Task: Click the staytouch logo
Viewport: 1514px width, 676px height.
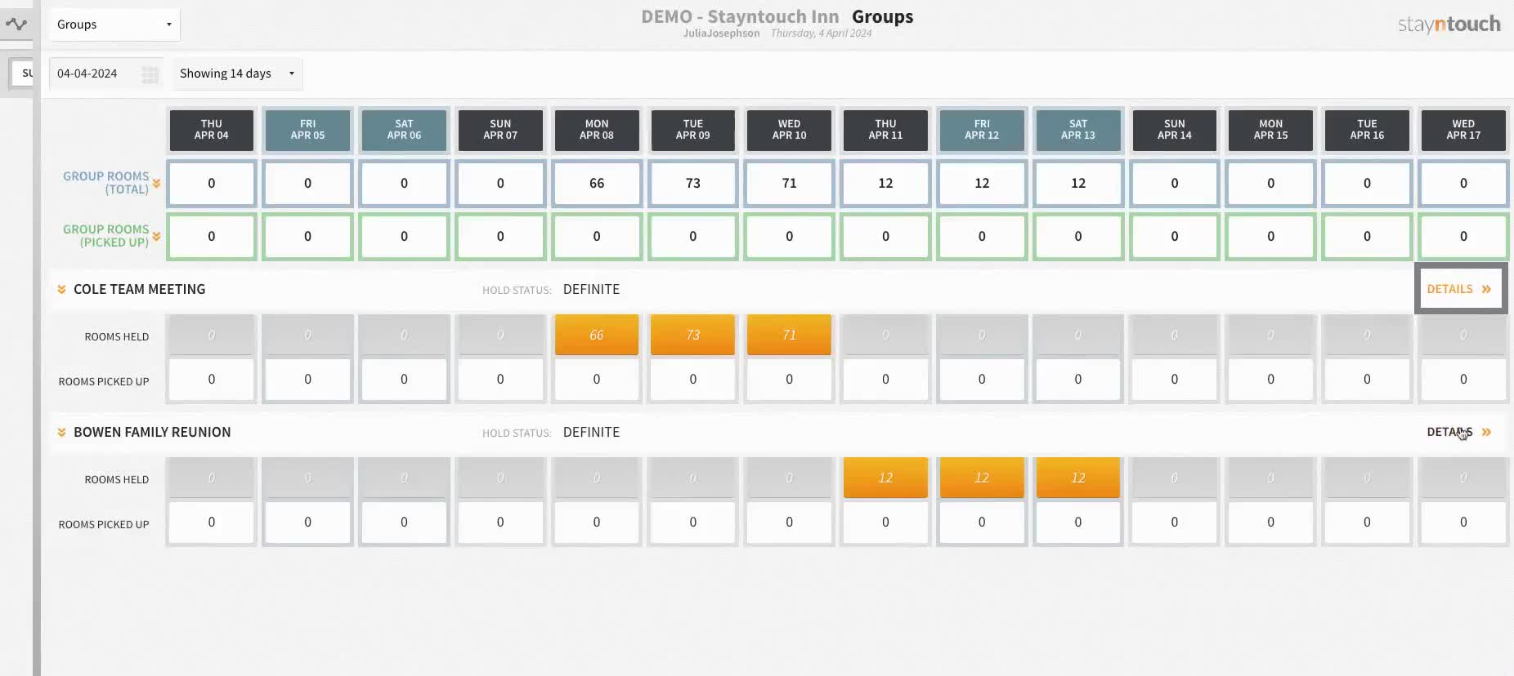Action: (x=1449, y=24)
